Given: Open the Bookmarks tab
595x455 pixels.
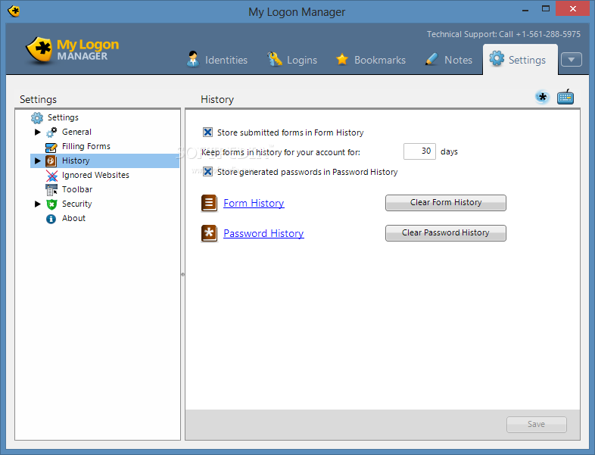Looking at the screenshot, I should pyautogui.click(x=371, y=60).
